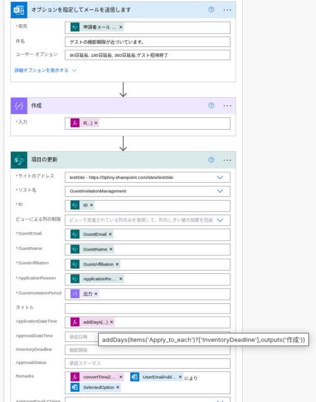The image size is (316, 402).
Task: Click the InventoryDeadline input field
Action: 147,350
